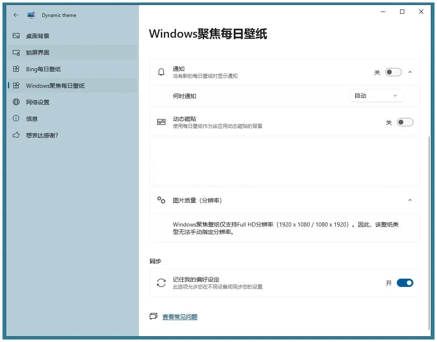Click the 信息 info circle icon
The height and width of the screenshot is (342, 437).
[16, 118]
